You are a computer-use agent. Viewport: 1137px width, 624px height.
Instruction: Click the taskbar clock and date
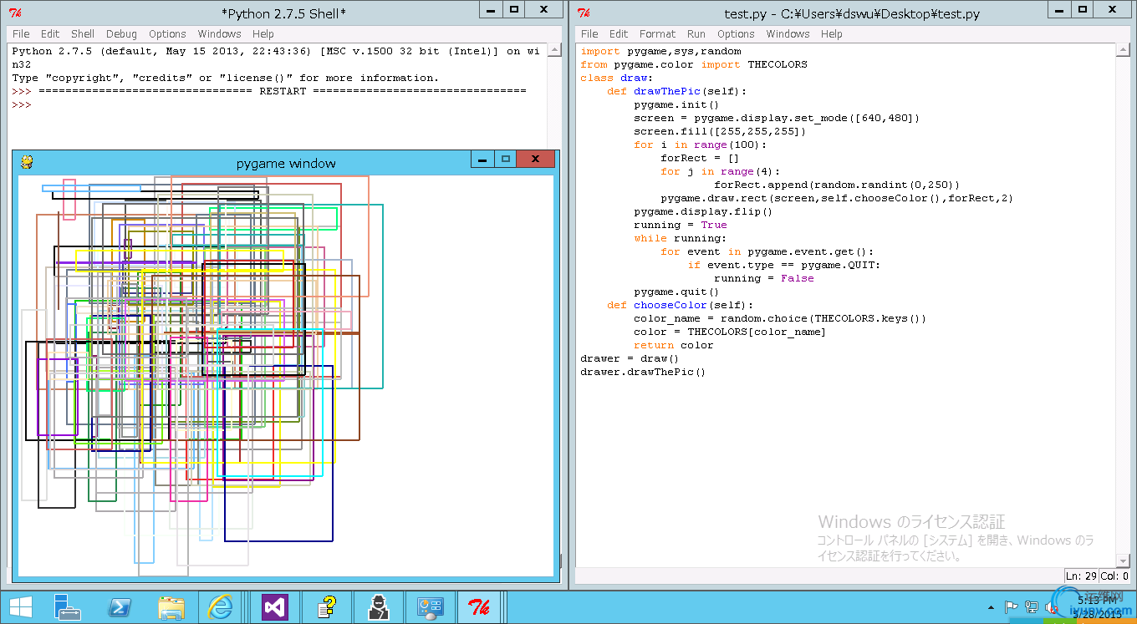pyautogui.click(x=1099, y=607)
